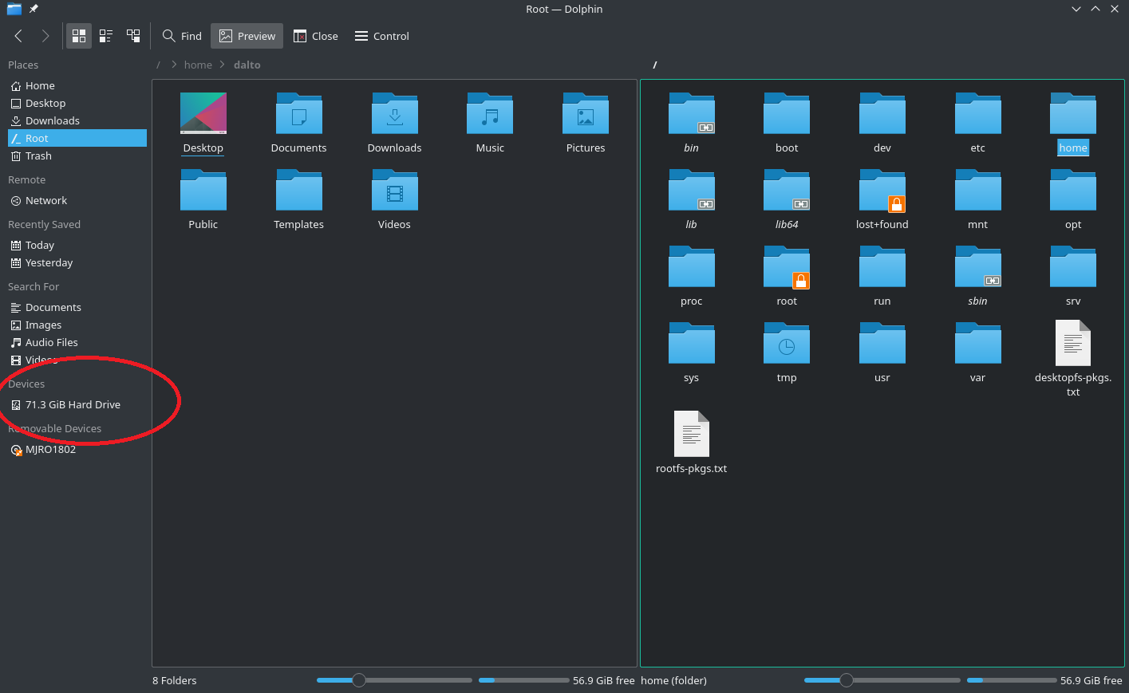1129x693 pixels.
Task: Open Downloads in the Places panel
Action: coord(77,120)
